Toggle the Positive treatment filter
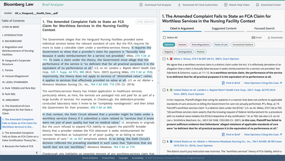The image size is (285, 161). coord(200,52)
